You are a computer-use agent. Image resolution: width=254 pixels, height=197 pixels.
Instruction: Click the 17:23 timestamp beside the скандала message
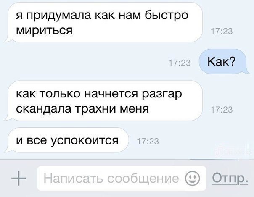222,110
